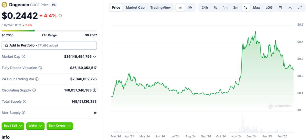Click the download chart data icon

point(290,8)
